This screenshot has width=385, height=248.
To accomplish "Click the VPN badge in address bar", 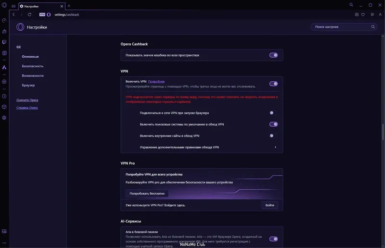I will click(x=42, y=14).
